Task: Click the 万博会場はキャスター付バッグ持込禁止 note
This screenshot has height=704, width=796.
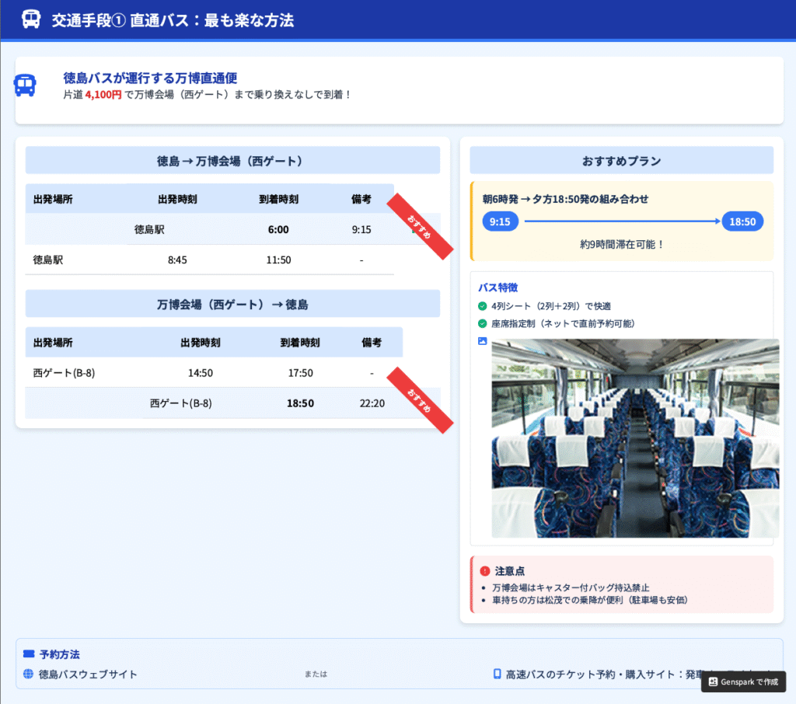Action: 571,587
